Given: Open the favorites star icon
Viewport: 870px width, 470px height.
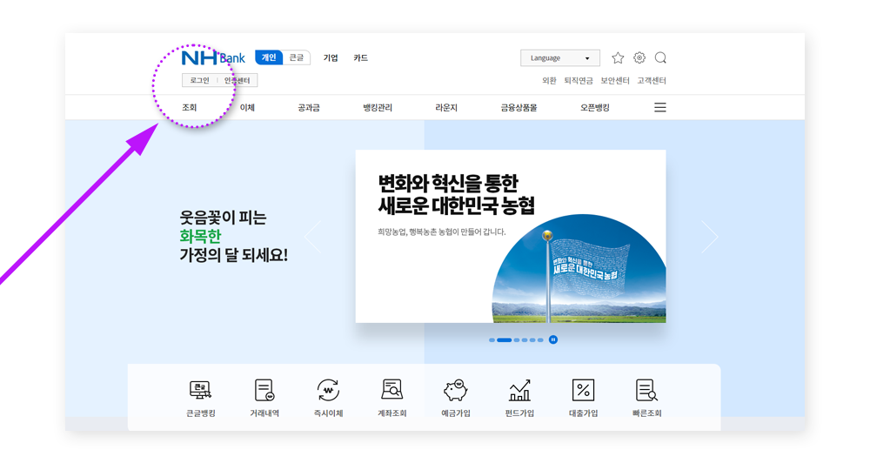Looking at the screenshot, I should pos(618,57).
